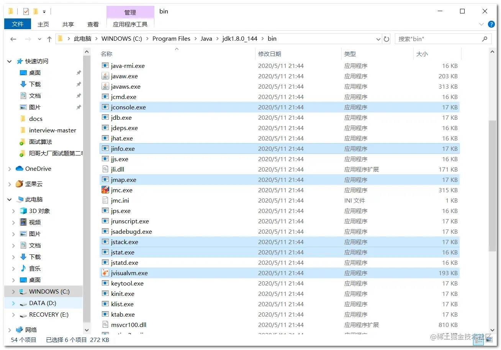Image resolution: width=501 pixels, height=350 pixels.
Task: Open the 查看 ribbon tab
Action: click(x=93, y=24)
